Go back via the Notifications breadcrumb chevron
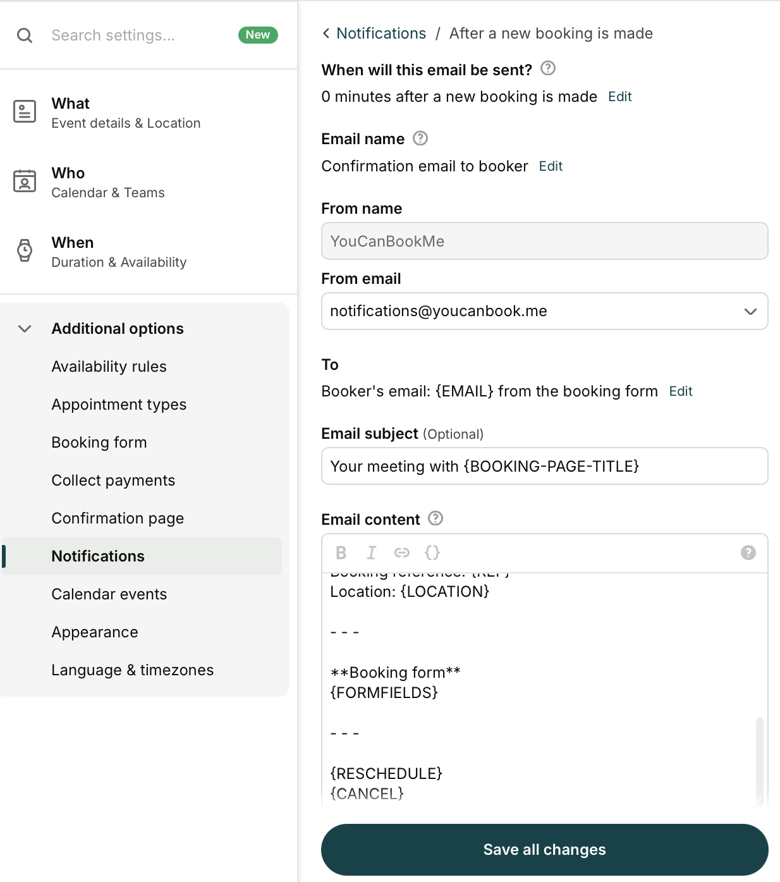Viewport: 780px width, 882px height. [x=326, y=33]
